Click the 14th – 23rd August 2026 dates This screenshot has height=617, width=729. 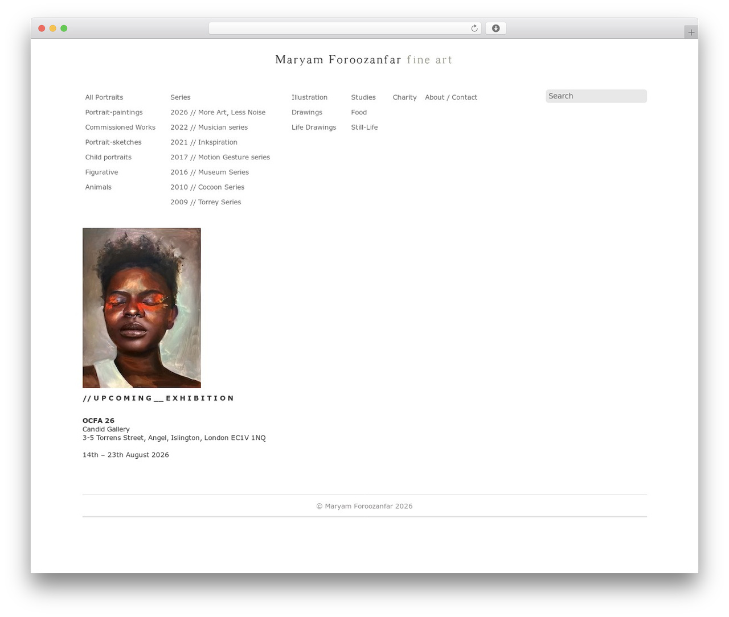[x=126, y=455]
